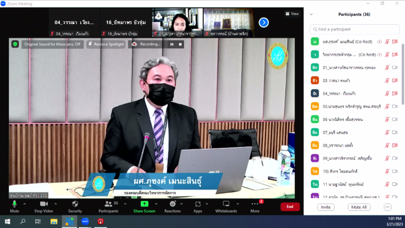The width and height of the screenshot is (405, 228).
Task: Open the participants panel ellipsis menu
Action: 387,207
